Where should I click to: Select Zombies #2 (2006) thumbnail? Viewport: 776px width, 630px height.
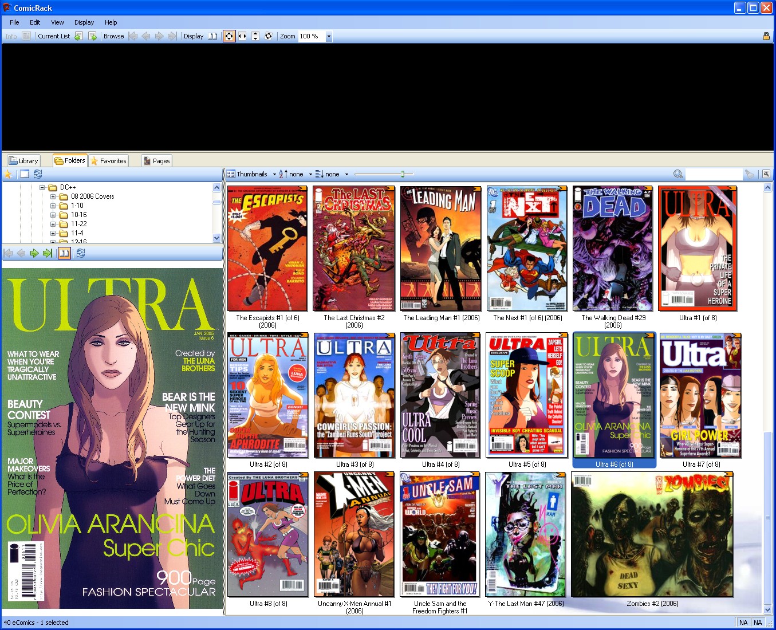coord(652,534)
